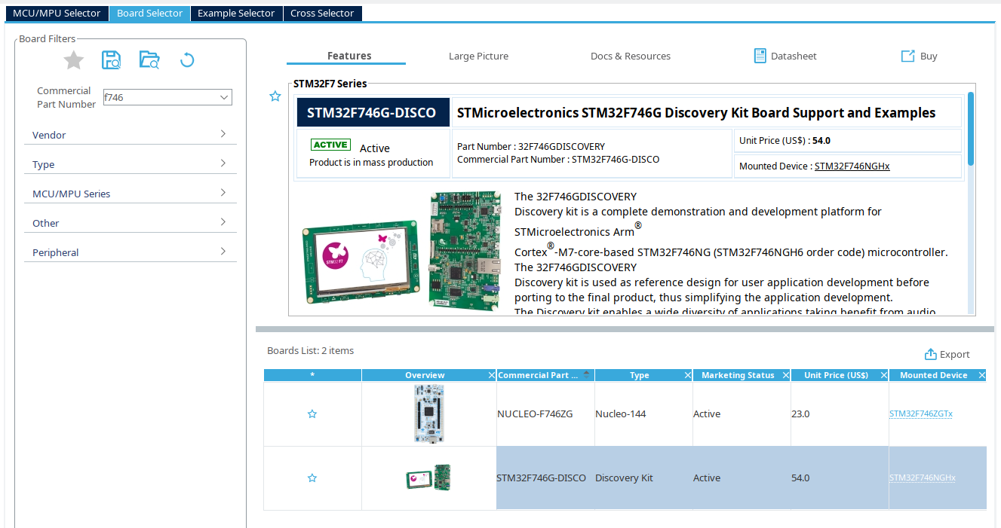Open STM32F746NGHx mounted device link in details
This screenshot has width=1001, height=528.
852,166
